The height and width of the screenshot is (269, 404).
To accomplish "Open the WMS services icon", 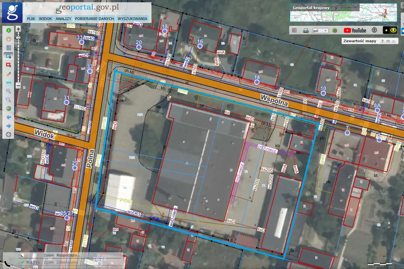I will tap(306, 30).
